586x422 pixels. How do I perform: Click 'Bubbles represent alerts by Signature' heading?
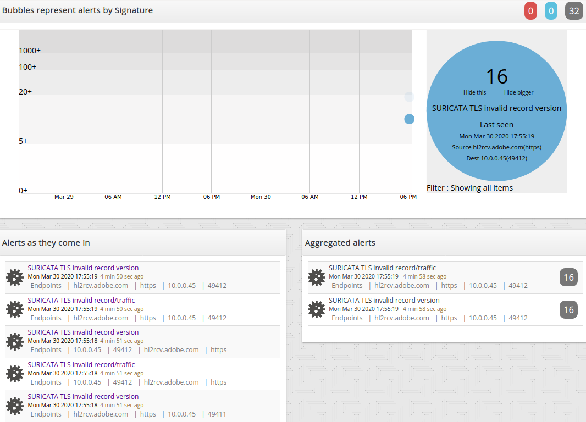(x=78, y=10)
